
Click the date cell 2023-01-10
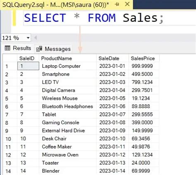[x=112, y=139]
